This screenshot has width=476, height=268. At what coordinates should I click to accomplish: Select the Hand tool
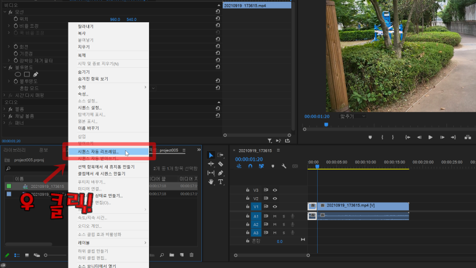[211, 182]
